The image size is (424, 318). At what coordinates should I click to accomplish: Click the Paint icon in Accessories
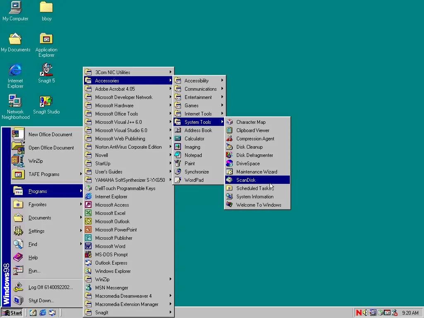178,163
